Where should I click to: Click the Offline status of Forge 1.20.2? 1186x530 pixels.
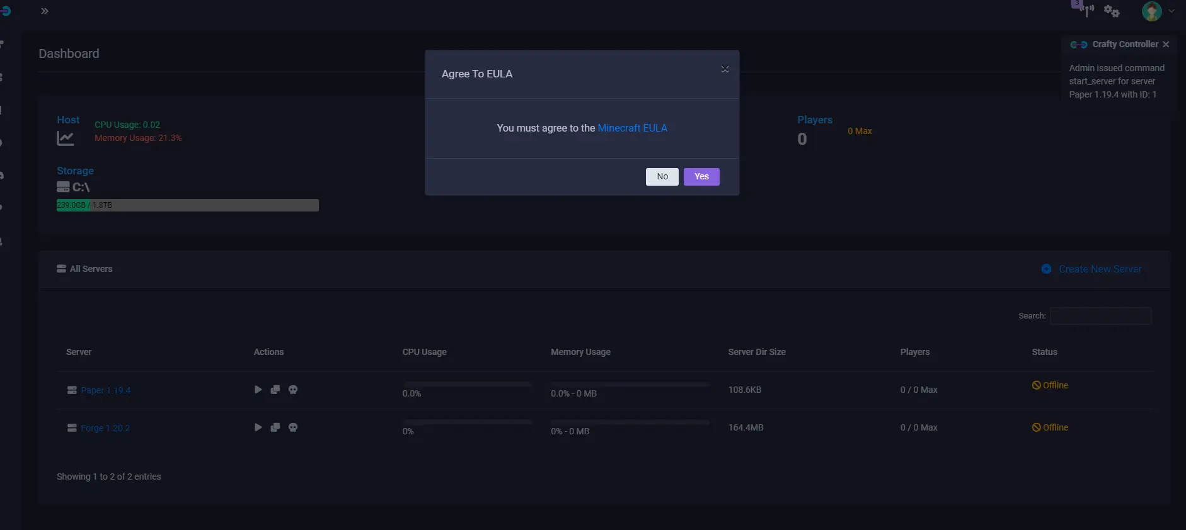(x=1050, y=427)
